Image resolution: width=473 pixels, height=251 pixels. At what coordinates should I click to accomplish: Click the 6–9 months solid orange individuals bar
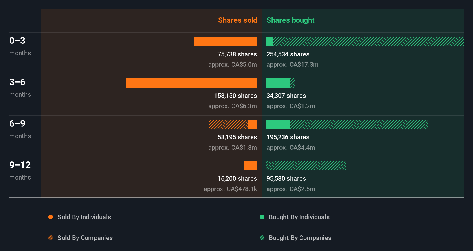252,124
